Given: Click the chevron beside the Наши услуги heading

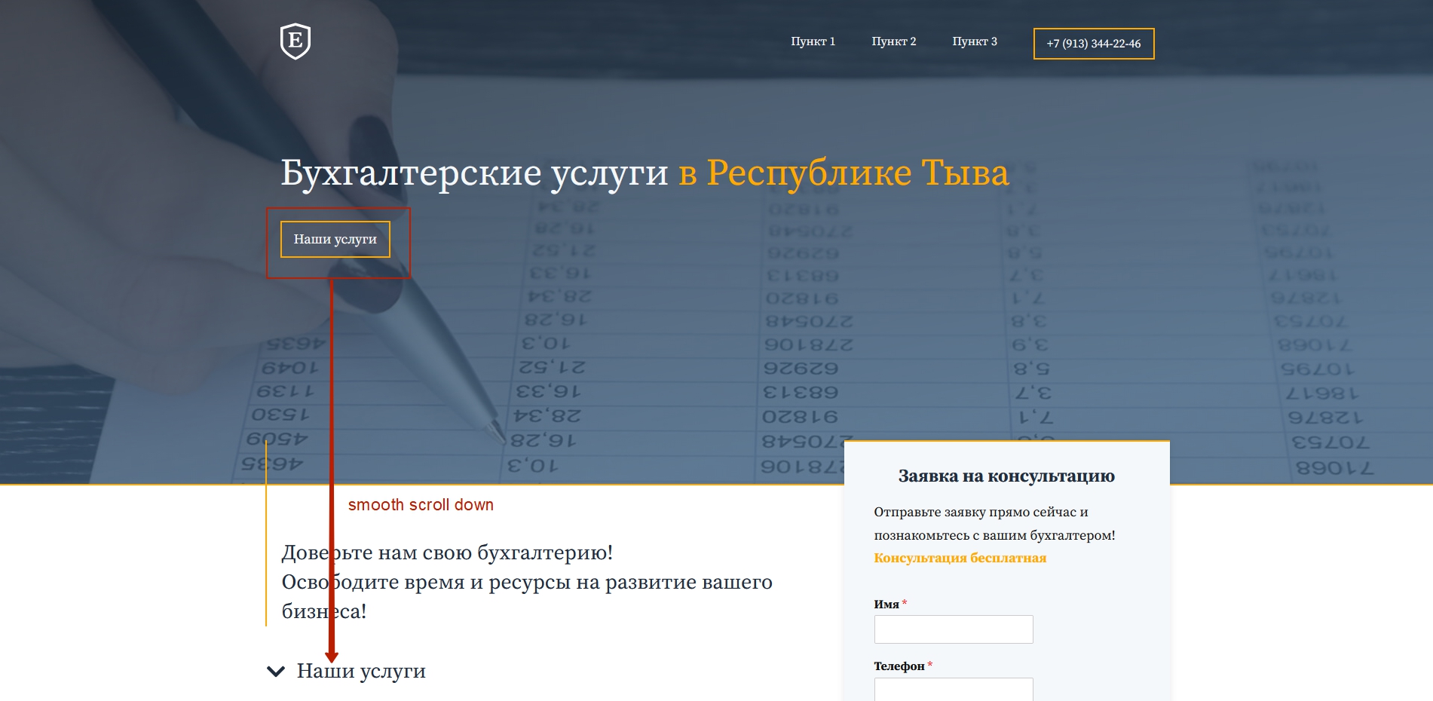Looking at the screenshot, I should [276, 671].
